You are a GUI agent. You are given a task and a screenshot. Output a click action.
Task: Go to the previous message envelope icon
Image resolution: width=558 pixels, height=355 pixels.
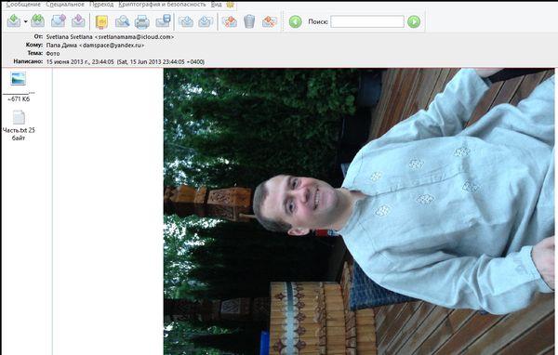[186, 21]
